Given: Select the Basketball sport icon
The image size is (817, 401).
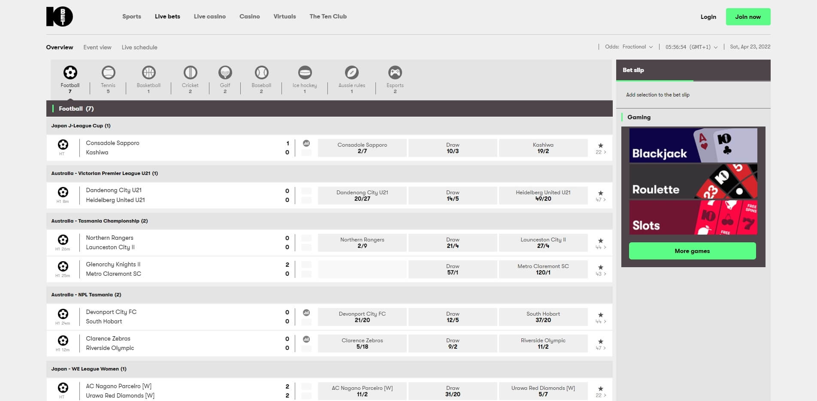Looking at the screenshot, I should pyautogui.click(x=148, y=72).
